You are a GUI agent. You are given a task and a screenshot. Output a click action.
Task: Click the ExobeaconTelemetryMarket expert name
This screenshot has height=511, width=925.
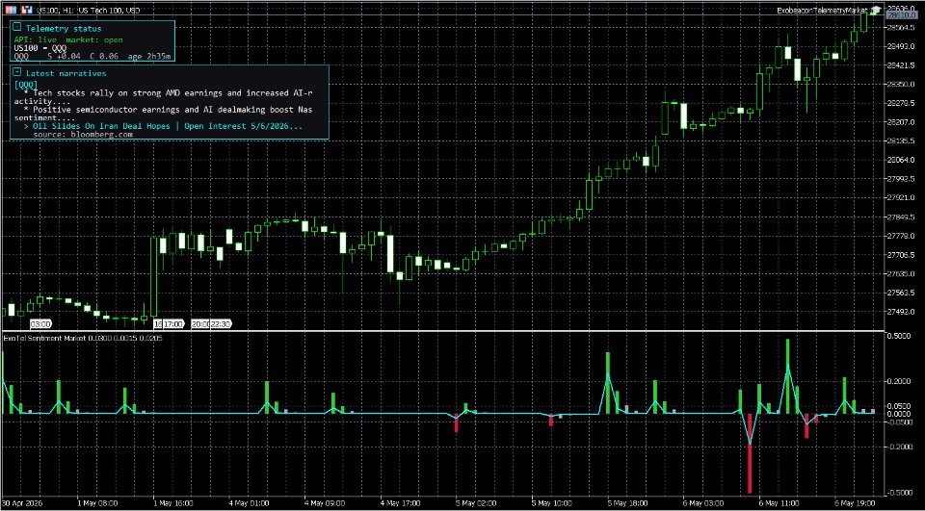pyautogui.click(x=824, y=10)
